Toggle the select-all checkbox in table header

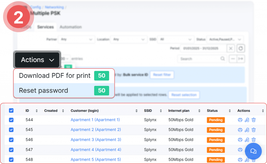pyautogui.click(x=11, y=111)
